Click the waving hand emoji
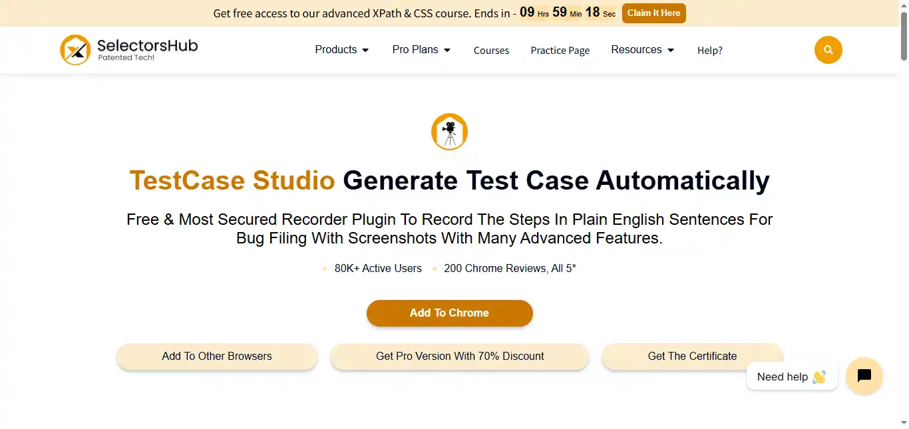Image resolution: width=909 pixels, height=429 pixels. coord(819,377)
